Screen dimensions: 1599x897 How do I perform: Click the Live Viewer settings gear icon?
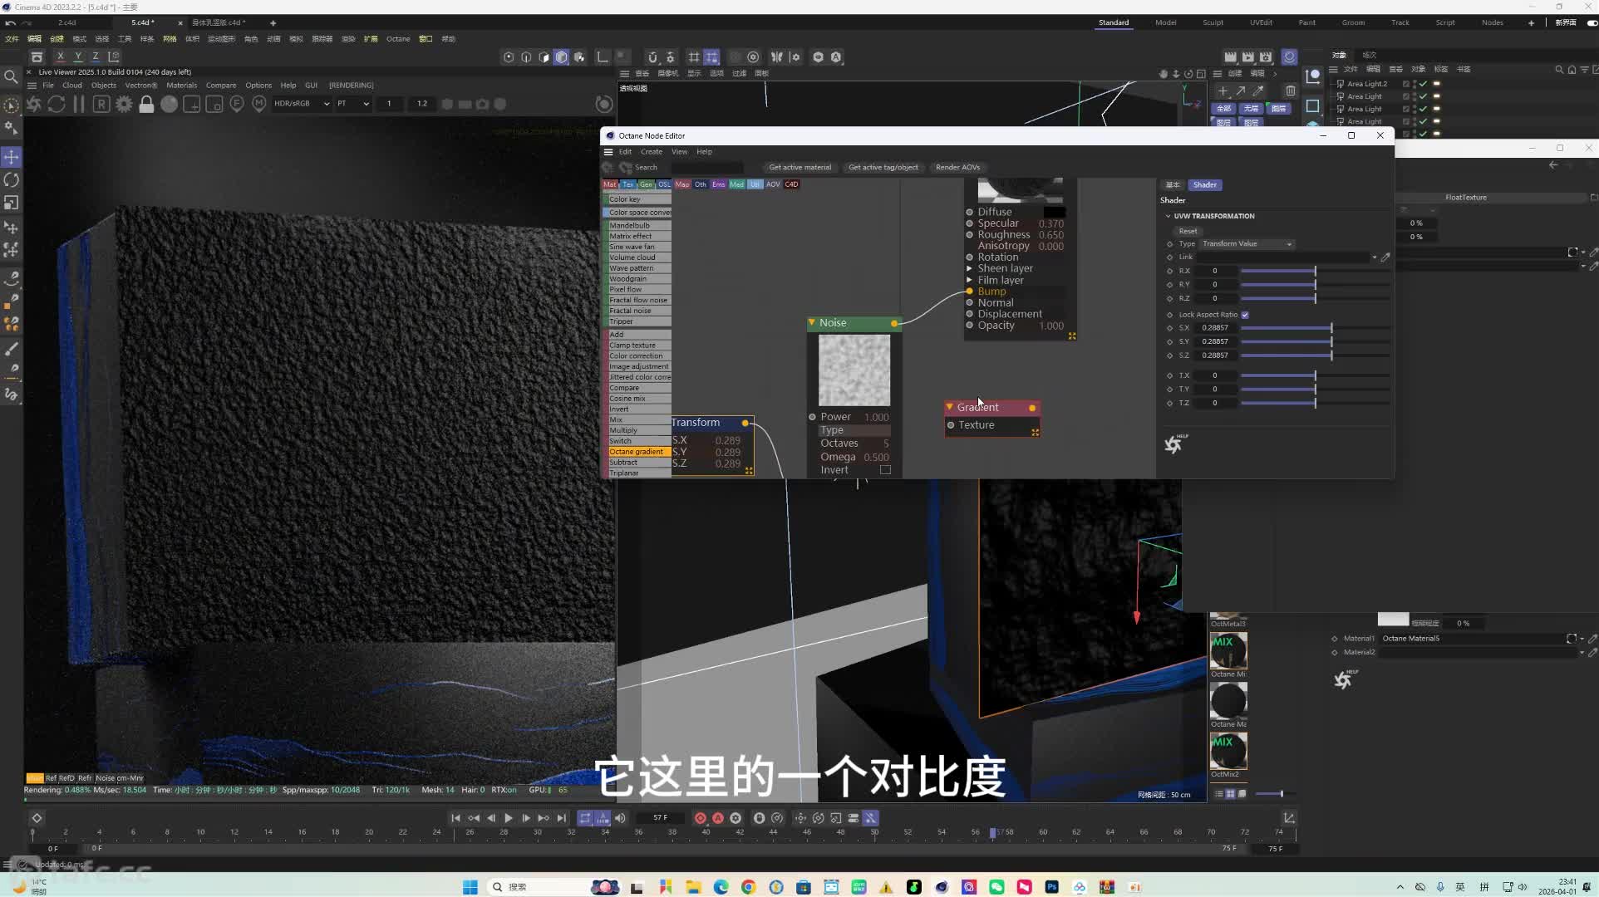(x=124, y=104)
